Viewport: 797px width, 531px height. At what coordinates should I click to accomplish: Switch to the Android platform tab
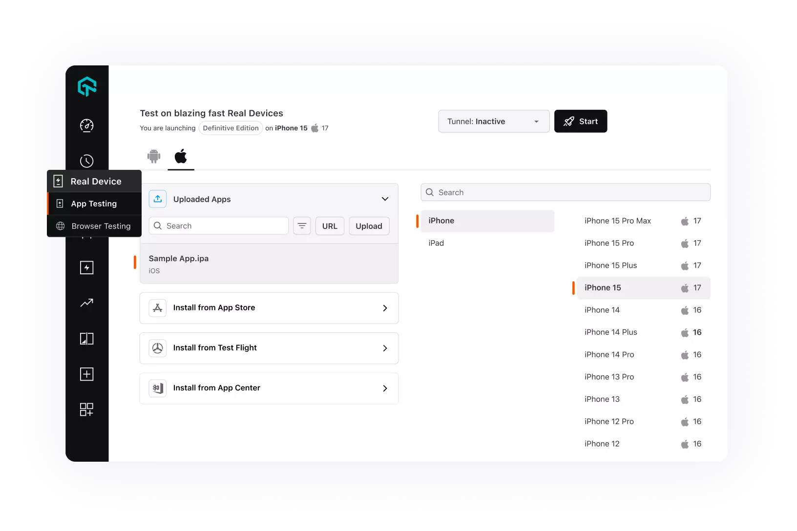click(x=154, y=156)
